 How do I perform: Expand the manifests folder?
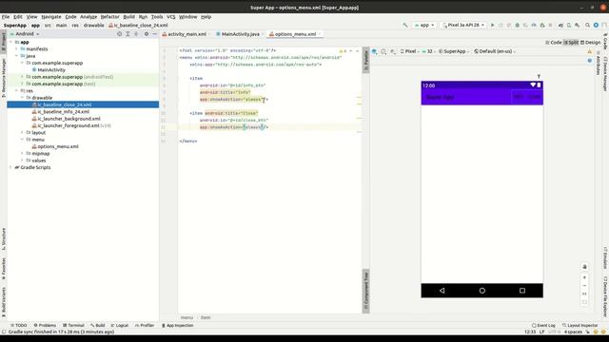tap(17, 48)
